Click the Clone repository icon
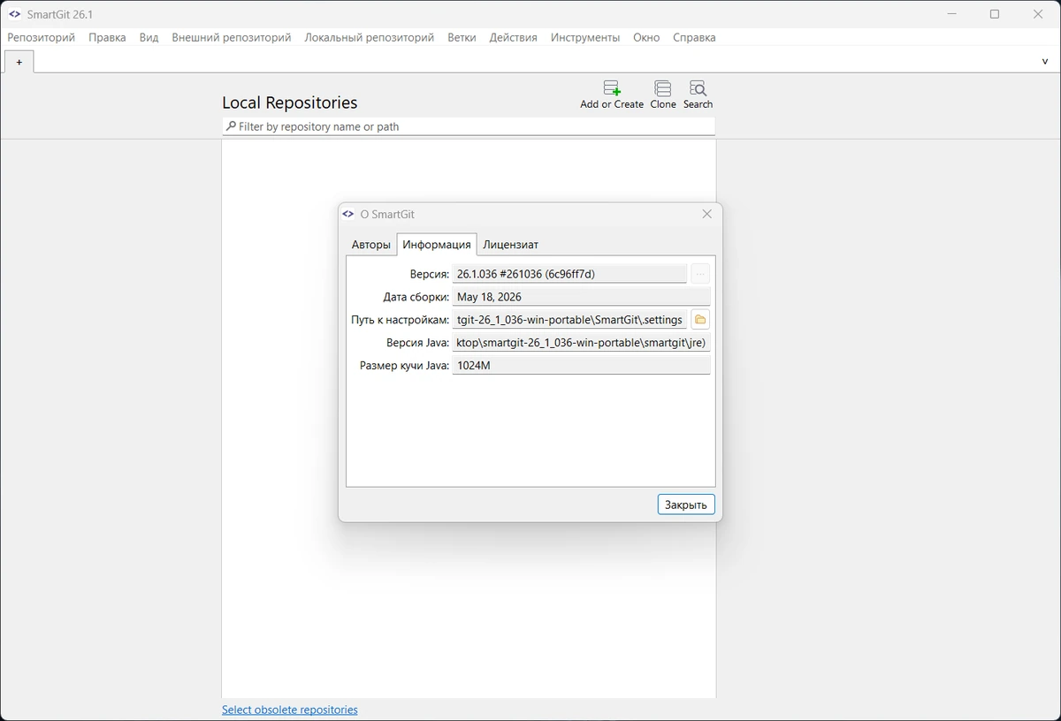1061x721 pixels. click(662, 88)
